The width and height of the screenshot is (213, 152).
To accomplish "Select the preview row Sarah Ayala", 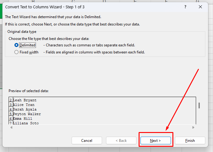I will pyautogui.click(x=25, y=109).
